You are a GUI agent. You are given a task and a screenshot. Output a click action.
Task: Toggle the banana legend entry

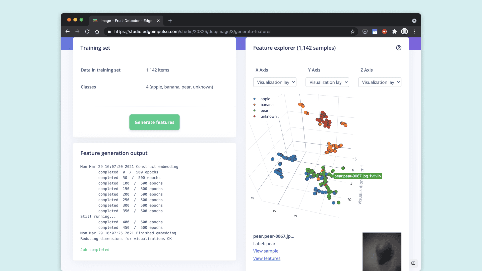267,105
